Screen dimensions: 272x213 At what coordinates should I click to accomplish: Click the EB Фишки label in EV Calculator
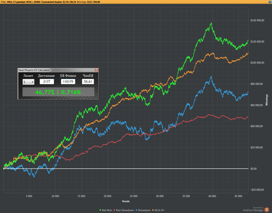[68, 76]
